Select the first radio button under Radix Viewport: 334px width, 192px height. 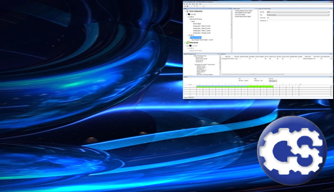tap(255, 80)
